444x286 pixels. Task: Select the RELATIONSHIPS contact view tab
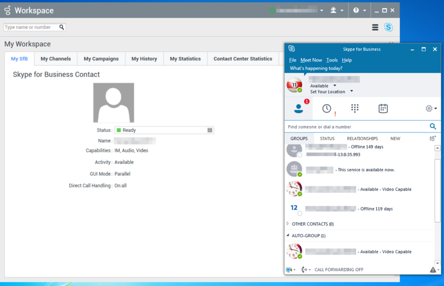362,139
